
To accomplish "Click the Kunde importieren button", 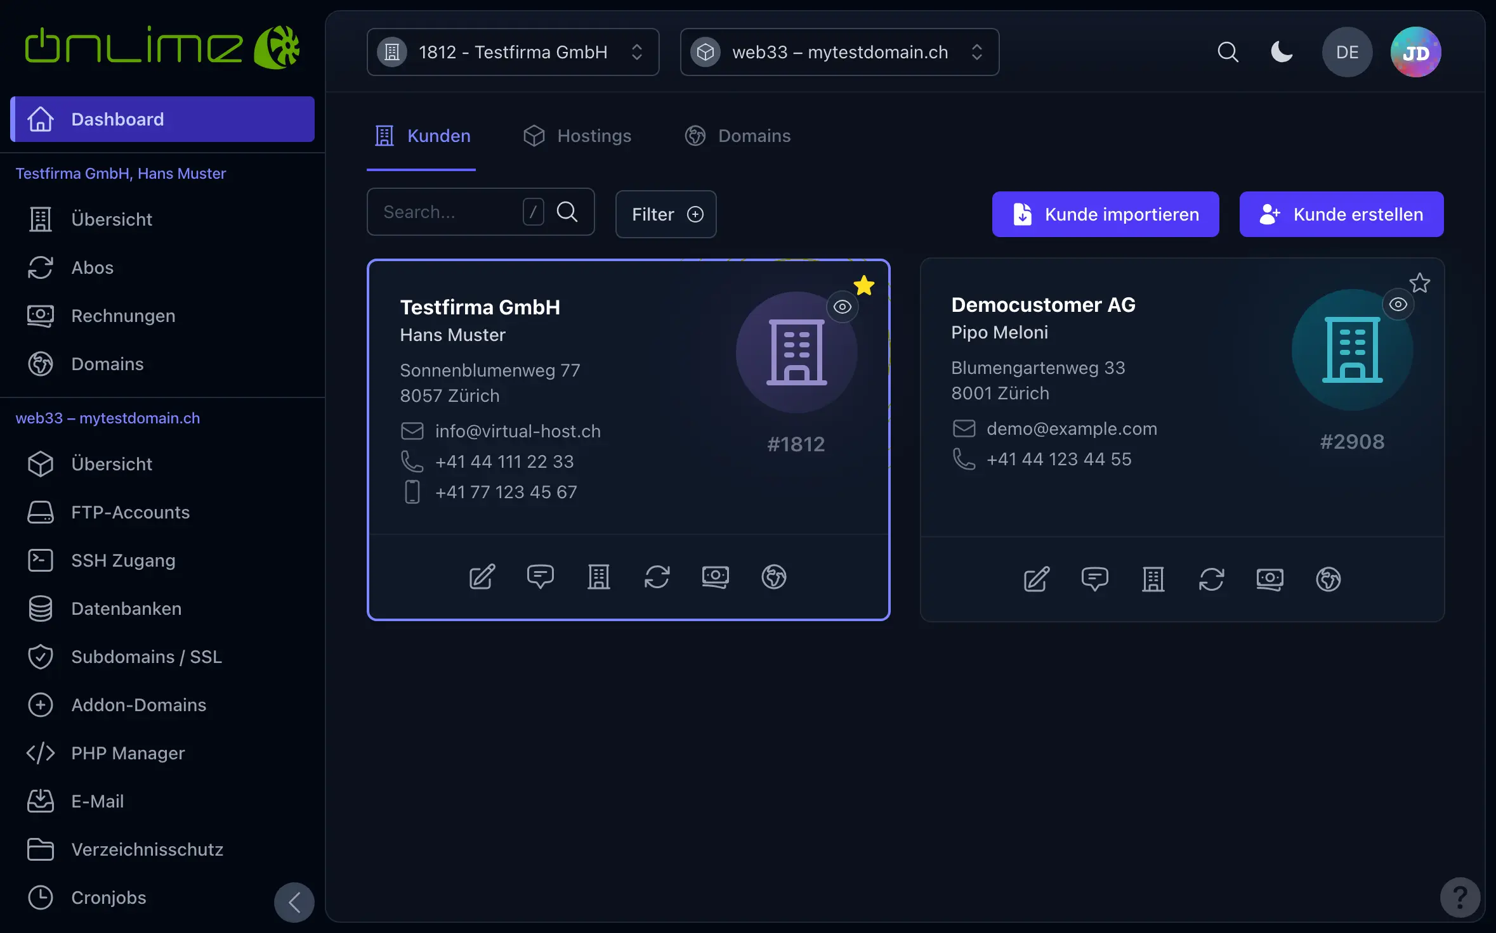I will point(1105,214).
